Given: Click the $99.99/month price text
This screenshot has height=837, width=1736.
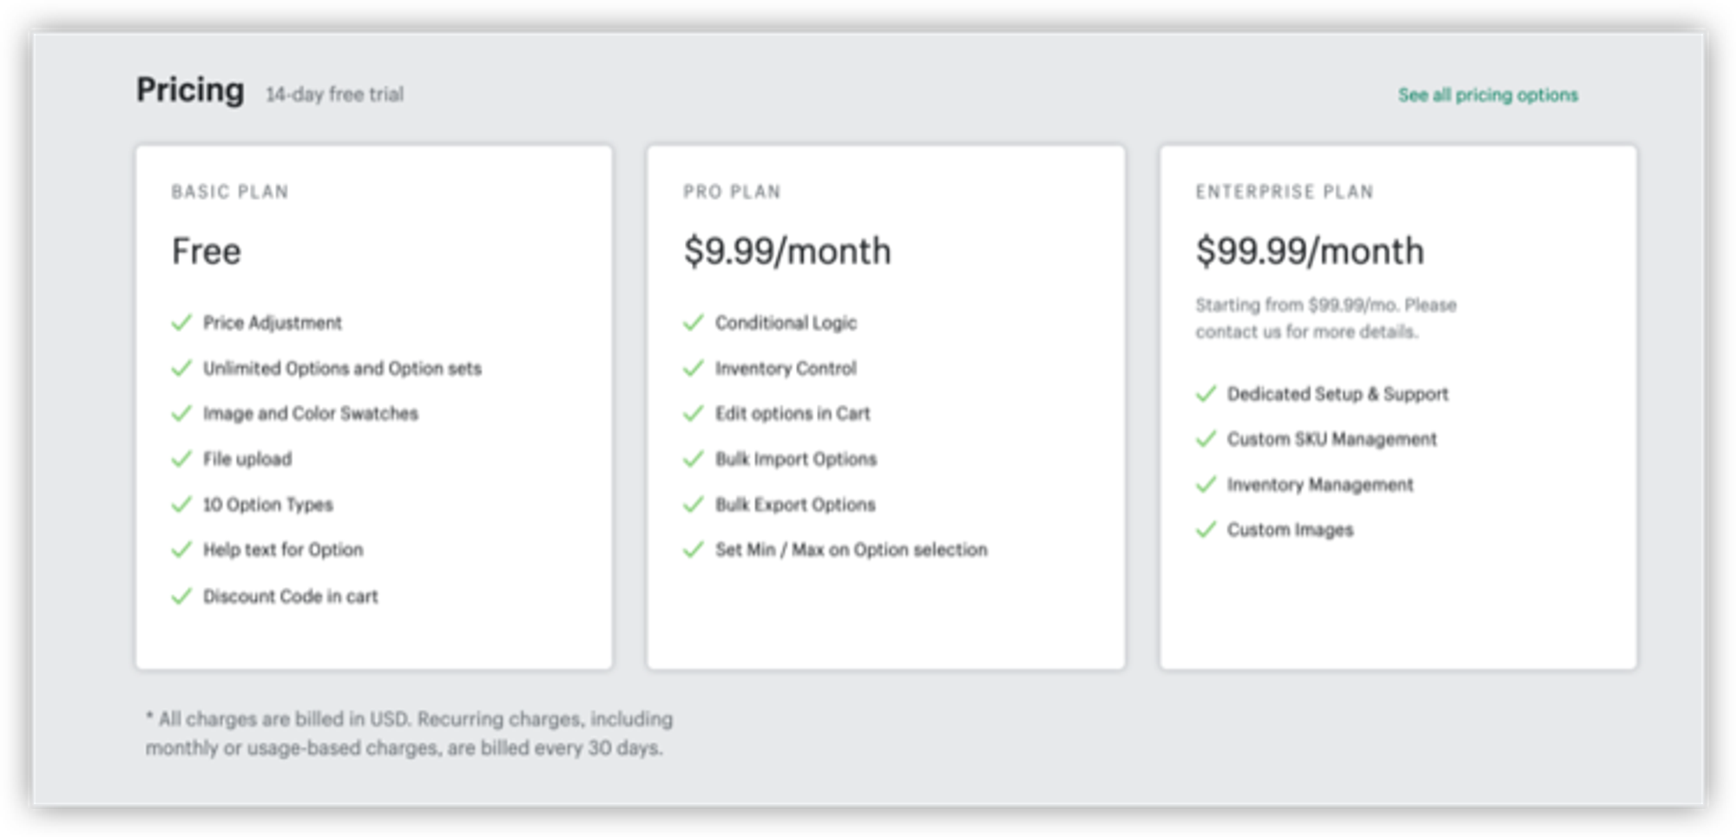Looking at the screenshot, I should [1309, 252].
